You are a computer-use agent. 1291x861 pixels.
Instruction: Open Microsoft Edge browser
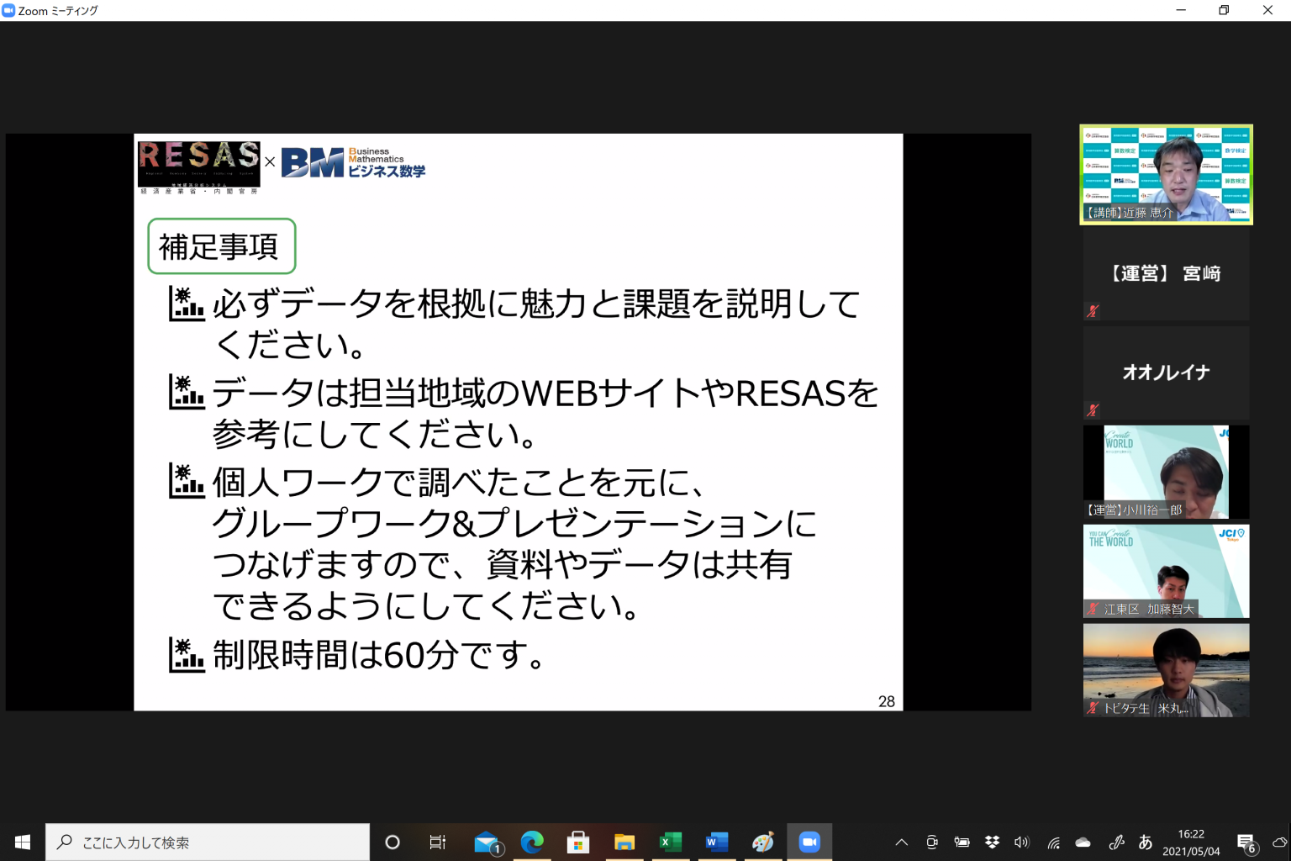point(532,842)
